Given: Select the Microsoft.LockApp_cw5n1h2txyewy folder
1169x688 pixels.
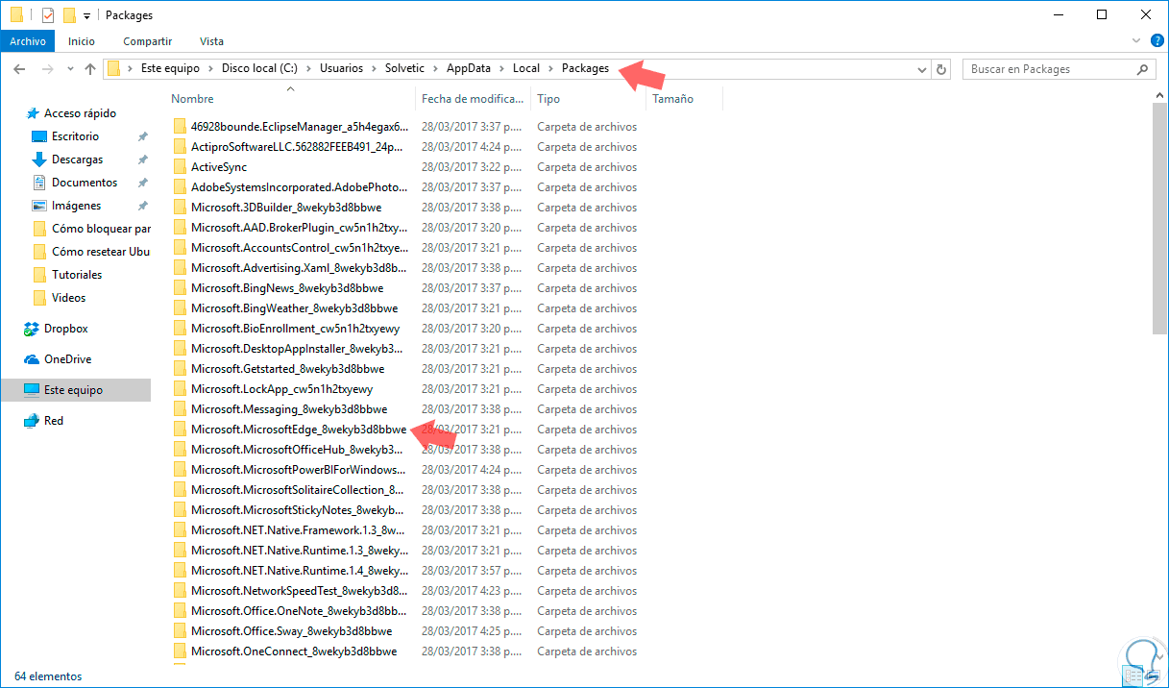Looking at the screenshot, I should (281, 389).
